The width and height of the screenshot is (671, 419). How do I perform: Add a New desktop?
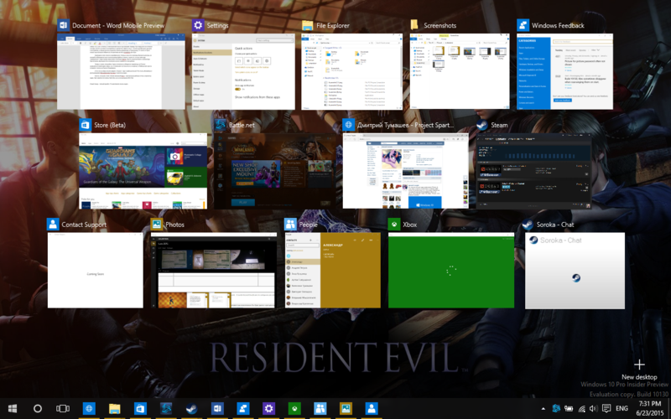[x=639, y=370]
